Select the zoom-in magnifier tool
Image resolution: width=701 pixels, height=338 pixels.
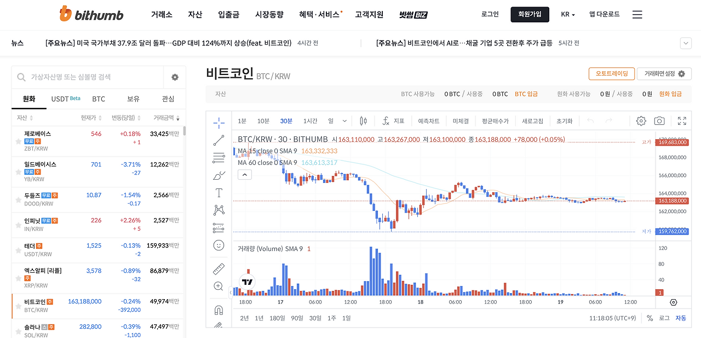coord(219,286)
